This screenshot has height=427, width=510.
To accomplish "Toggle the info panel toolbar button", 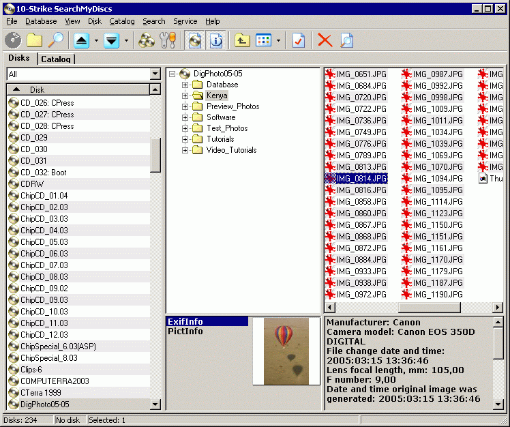I will point(216,40).
